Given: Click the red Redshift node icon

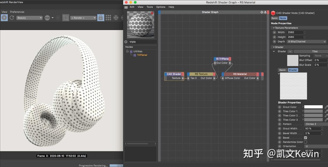Looking at the screenshot, I should 273,13.
